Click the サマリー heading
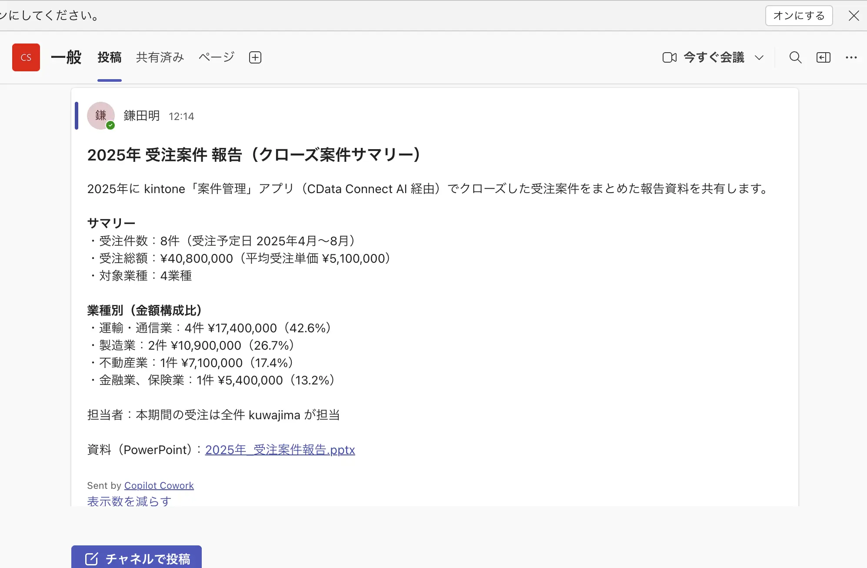Viewport: 867px width, 568px height. coord(111,223)
